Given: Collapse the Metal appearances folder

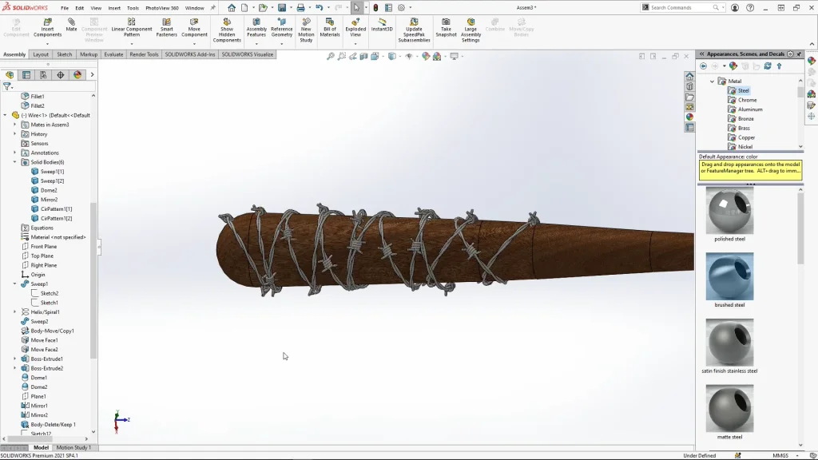Looking at the screenshot, I should click(x=712, y=81).
